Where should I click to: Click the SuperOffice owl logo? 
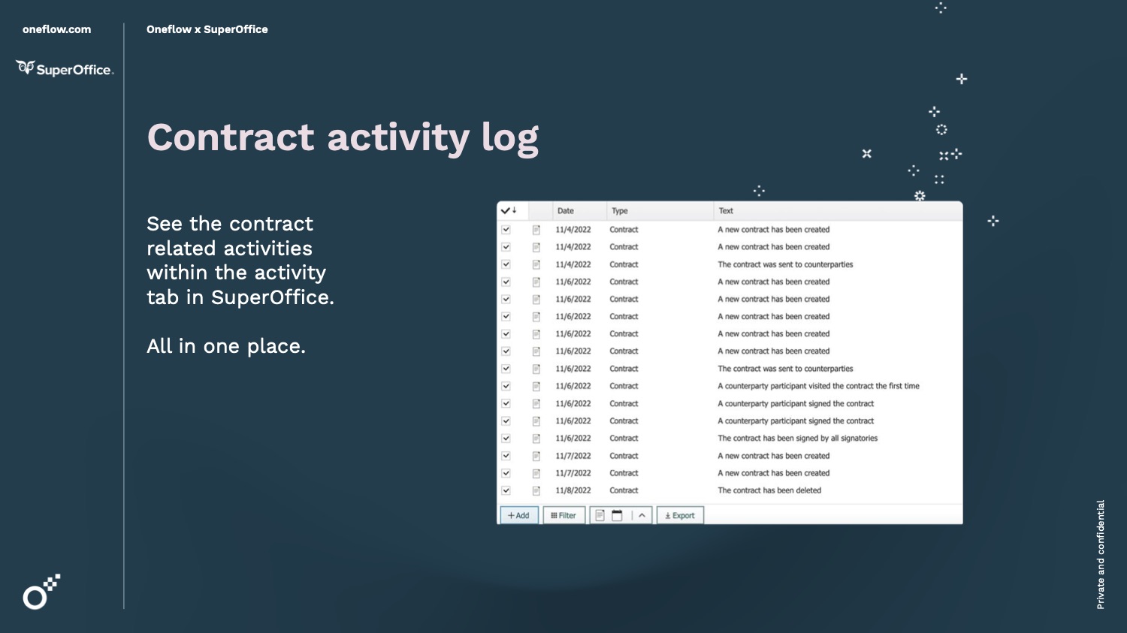65,68
